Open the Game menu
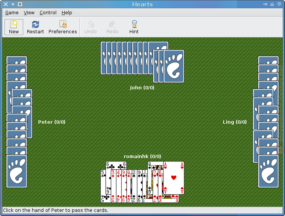 (12, 13)
